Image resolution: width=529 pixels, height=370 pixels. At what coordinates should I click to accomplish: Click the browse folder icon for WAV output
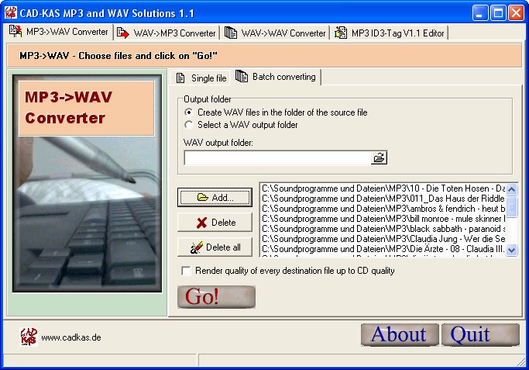(379, 158)
